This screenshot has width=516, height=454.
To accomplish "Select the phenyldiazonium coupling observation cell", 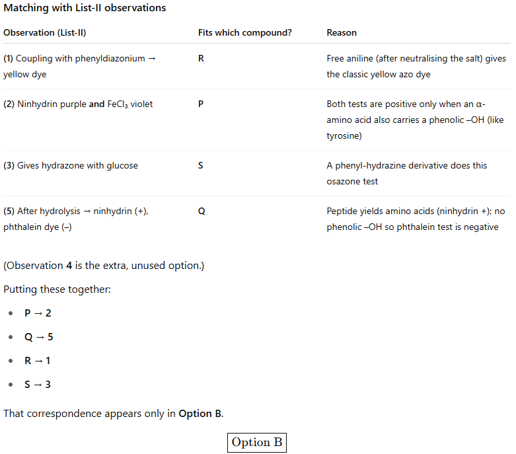I will (x=79, y=66).
